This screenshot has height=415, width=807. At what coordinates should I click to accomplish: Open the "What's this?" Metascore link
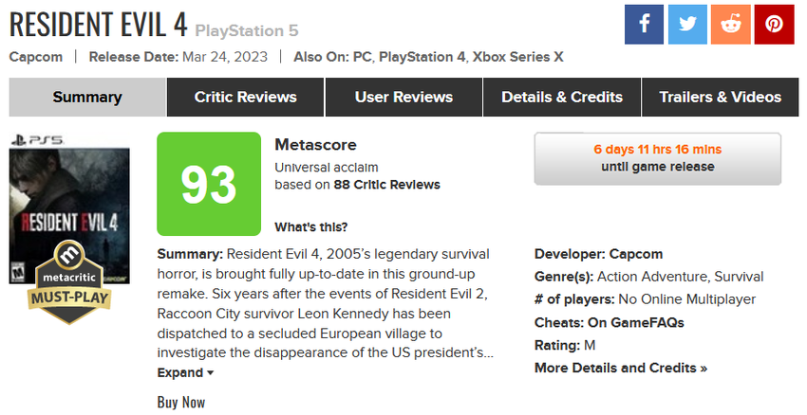click(x=310, y=226)
